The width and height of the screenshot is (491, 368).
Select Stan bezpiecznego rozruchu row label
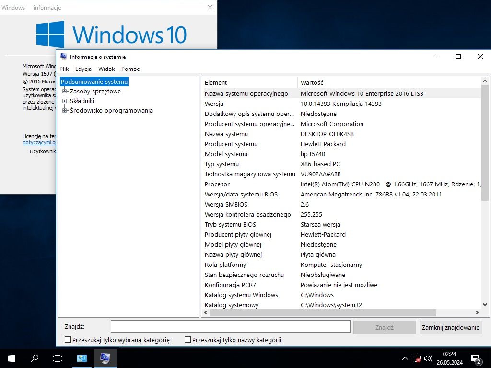click(244, 275)
